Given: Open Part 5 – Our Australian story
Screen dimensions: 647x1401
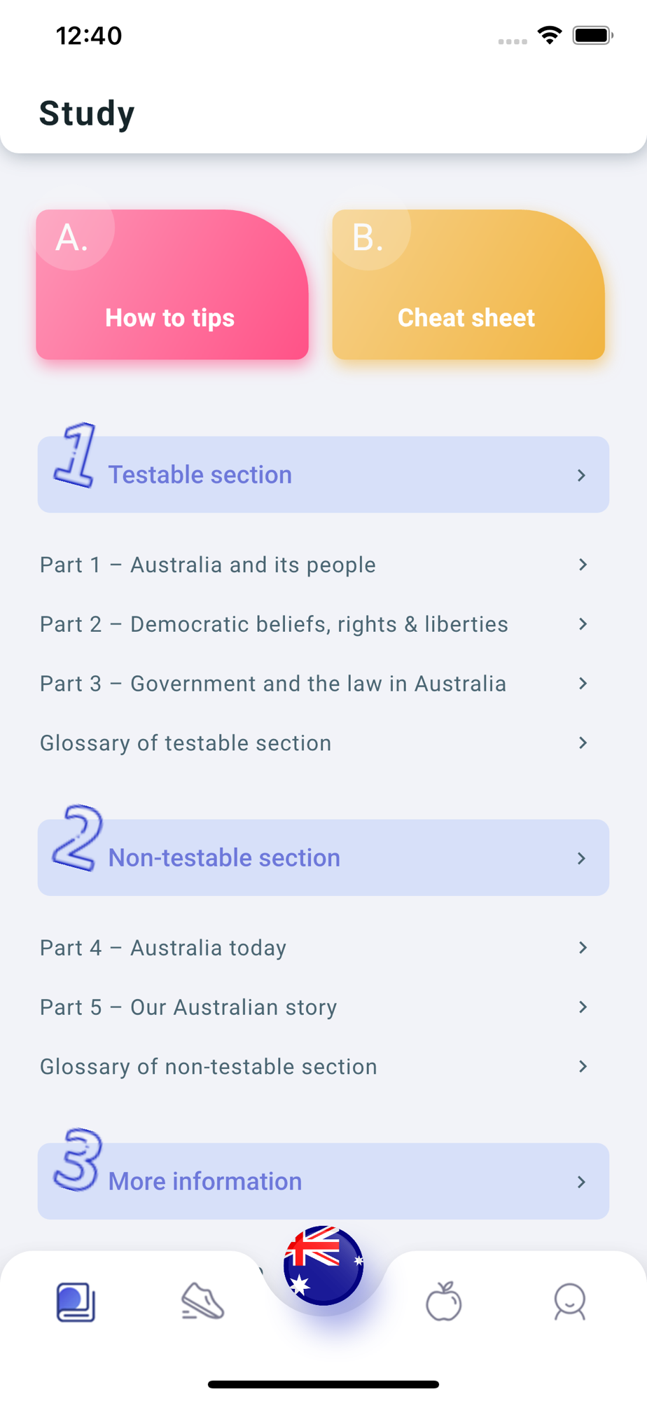Looking at the screenshot, I should pyautogui.click(x=188, y=1007).
